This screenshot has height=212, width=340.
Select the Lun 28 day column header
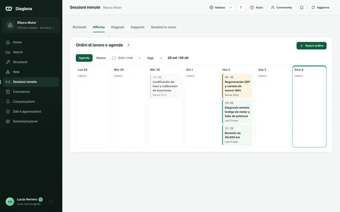click(x=83, y=70)
